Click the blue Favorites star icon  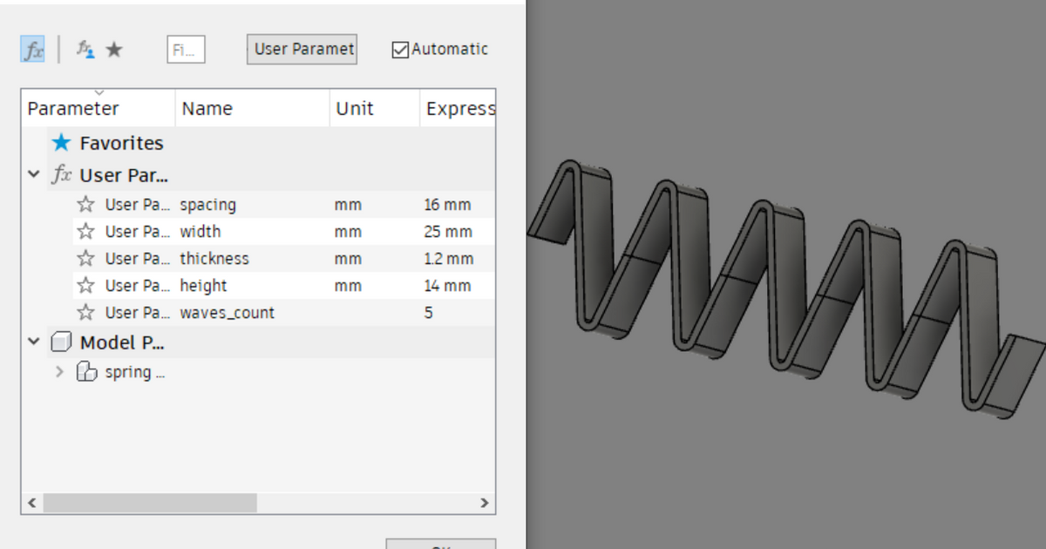click(x=61, y=142)
